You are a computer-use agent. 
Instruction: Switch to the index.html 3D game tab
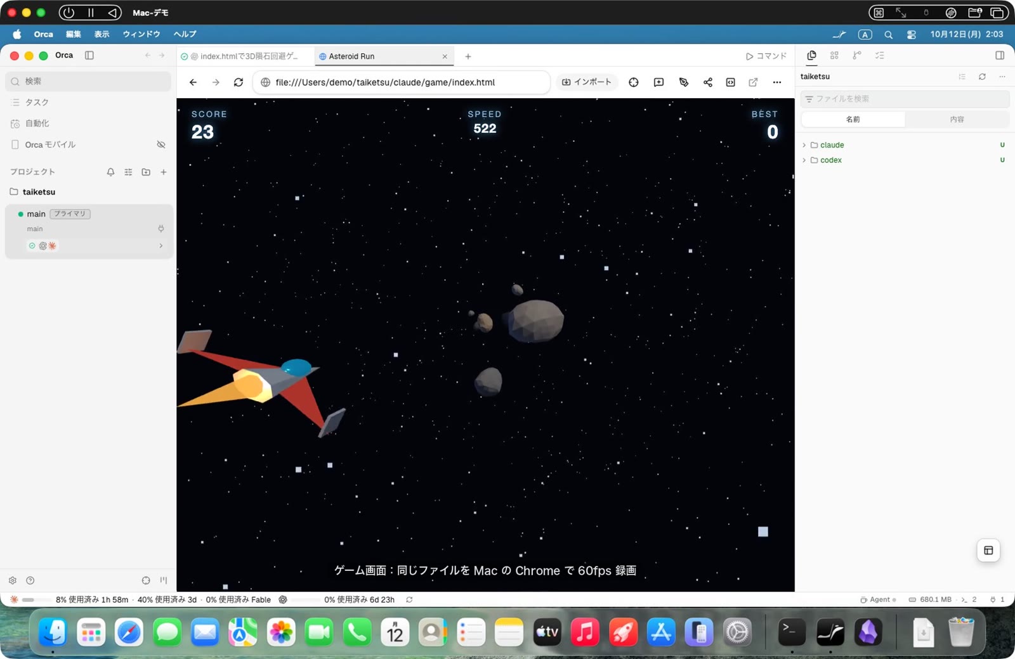click(246, 56)
